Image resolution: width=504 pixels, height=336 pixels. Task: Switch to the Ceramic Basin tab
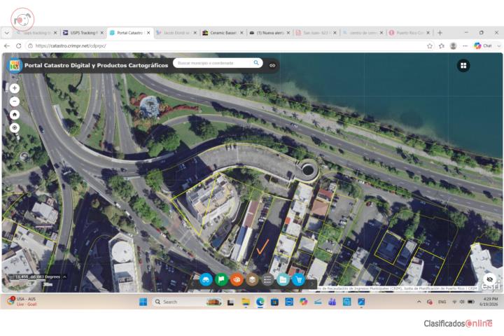pyautogui.click(x=223, y=33)
